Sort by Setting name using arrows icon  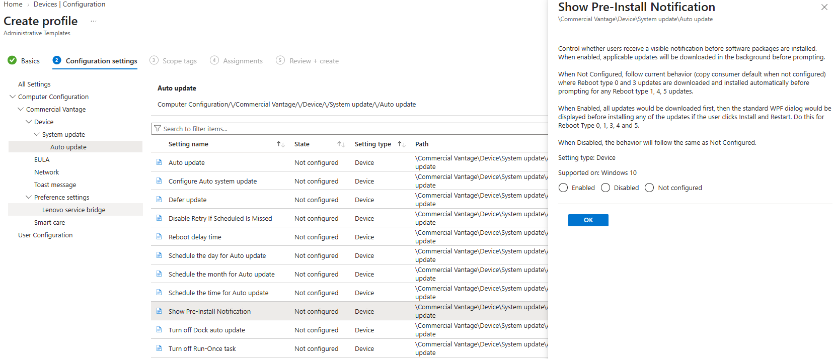[281, 144]
